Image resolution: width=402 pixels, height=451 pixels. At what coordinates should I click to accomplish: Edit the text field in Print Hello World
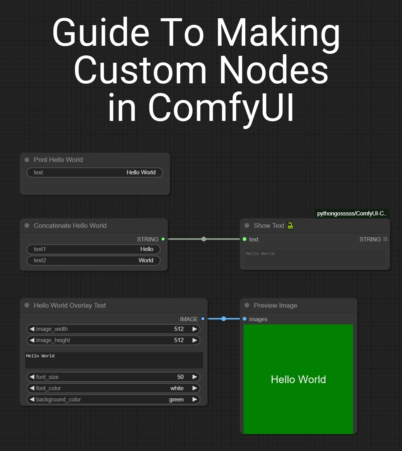[x=94, y=172]
